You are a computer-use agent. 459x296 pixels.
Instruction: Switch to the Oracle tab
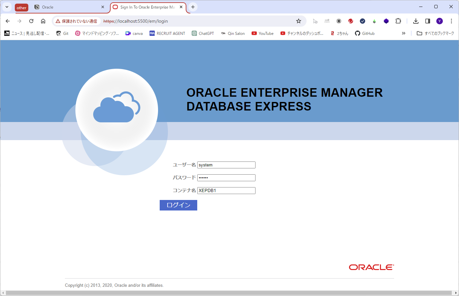click(x=66, y=7)
